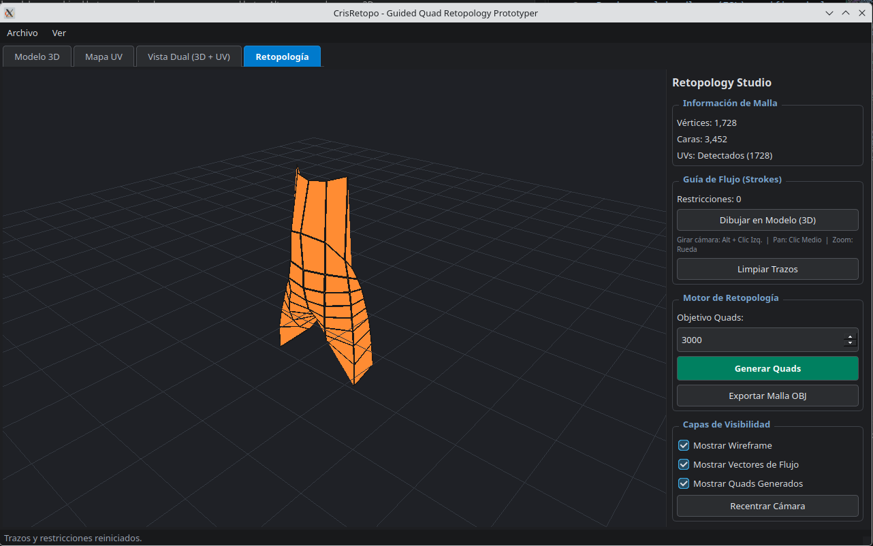The image size is (873, 546).
Task: Switch to the Modelo 3D tab
Action: [37, 57]
